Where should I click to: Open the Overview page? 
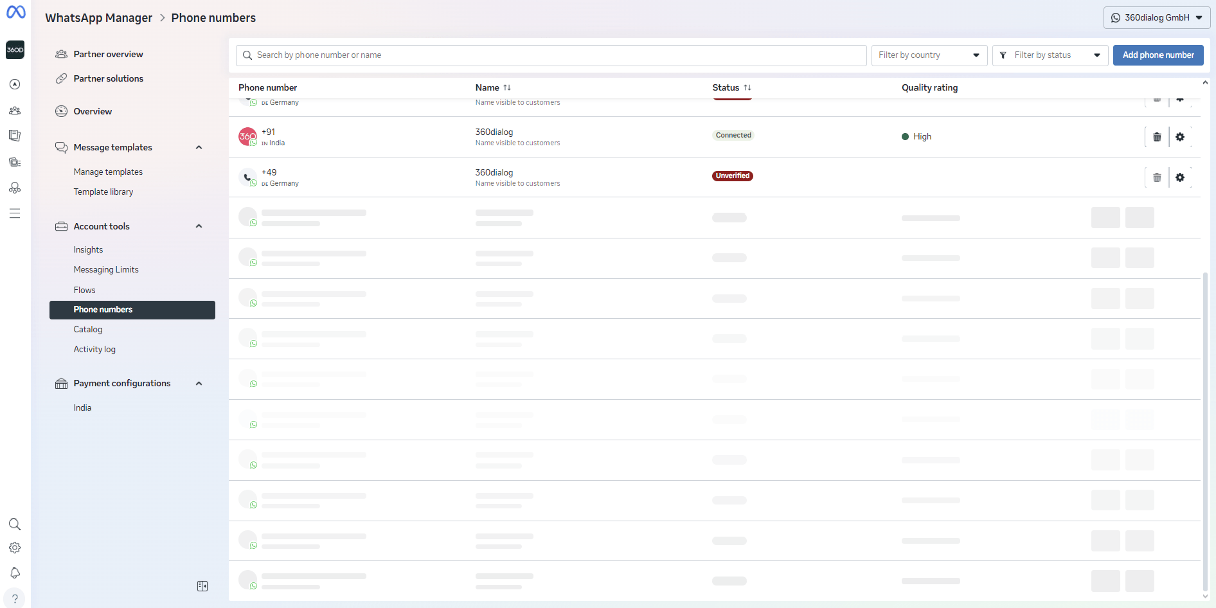93,111
